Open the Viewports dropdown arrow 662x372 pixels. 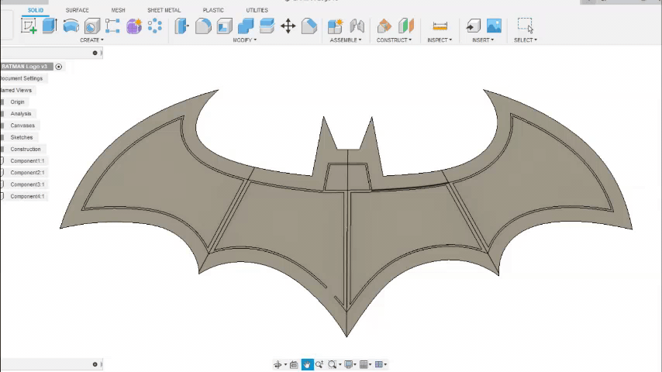385,365
